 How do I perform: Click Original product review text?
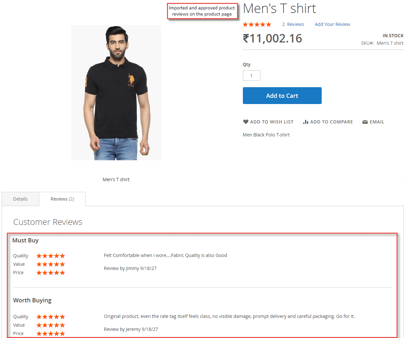click(x=229, y=316)
